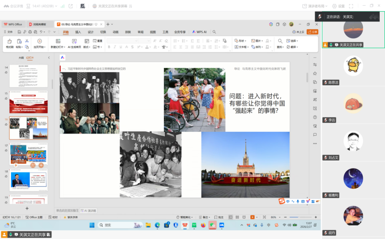Screen dimensions: 385x239
Task: Click the new slide icon in ribbon
Action: pyautogui.click(x=58, y=41)
